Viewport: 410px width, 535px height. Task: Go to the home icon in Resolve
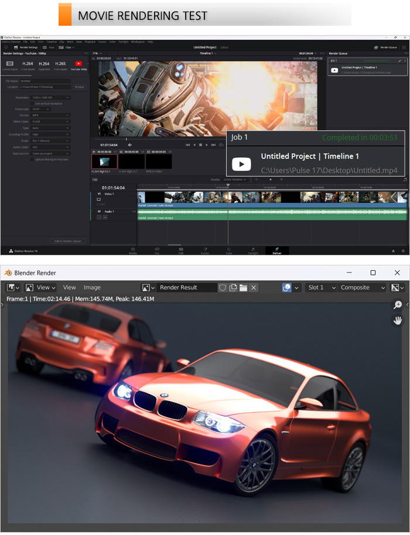(x=393, y=250)
